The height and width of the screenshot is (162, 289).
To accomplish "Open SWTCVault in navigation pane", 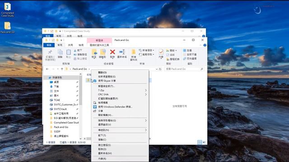I will 60,109.
